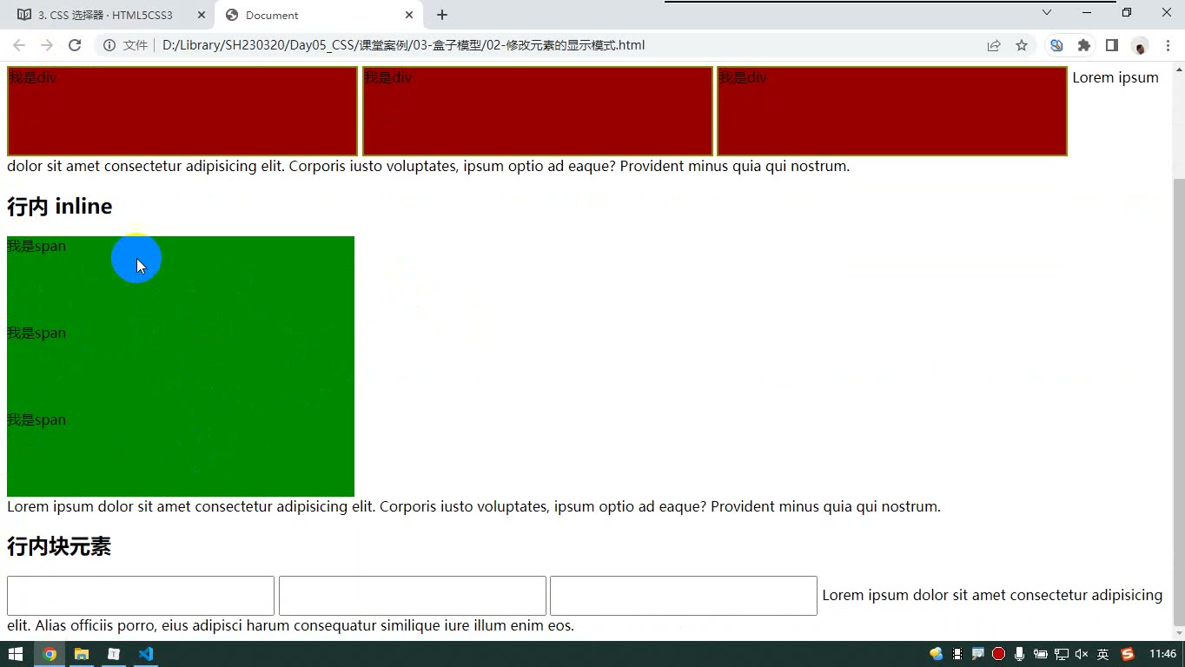Image resolution: width=1185 pixels, height=667 pixels.
Task: Open the microphone tray icon
Action: (1020, 654)
